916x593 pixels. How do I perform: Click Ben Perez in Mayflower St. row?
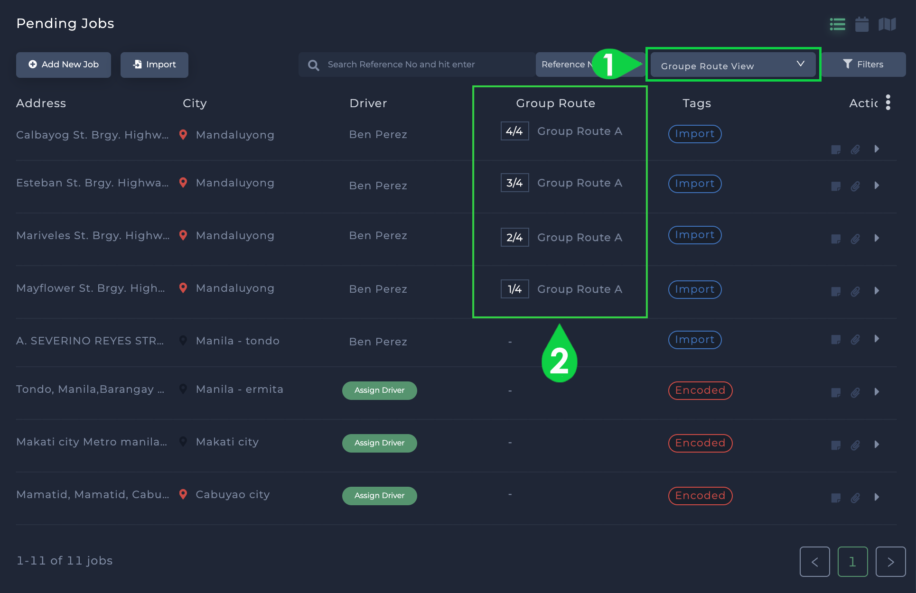pyautogui.click(x=378, y=289)
